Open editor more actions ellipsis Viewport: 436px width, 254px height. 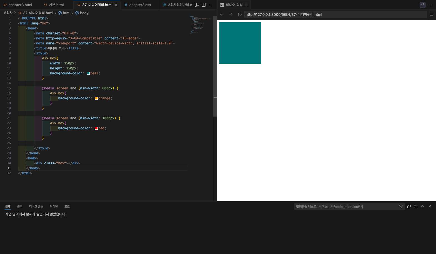point(211,5)
